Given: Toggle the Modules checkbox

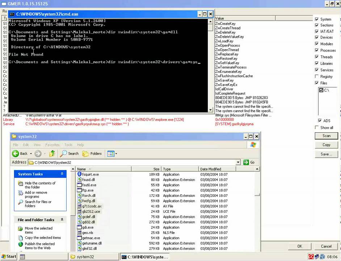Looking at the screenshot, I should pos(317,44).
